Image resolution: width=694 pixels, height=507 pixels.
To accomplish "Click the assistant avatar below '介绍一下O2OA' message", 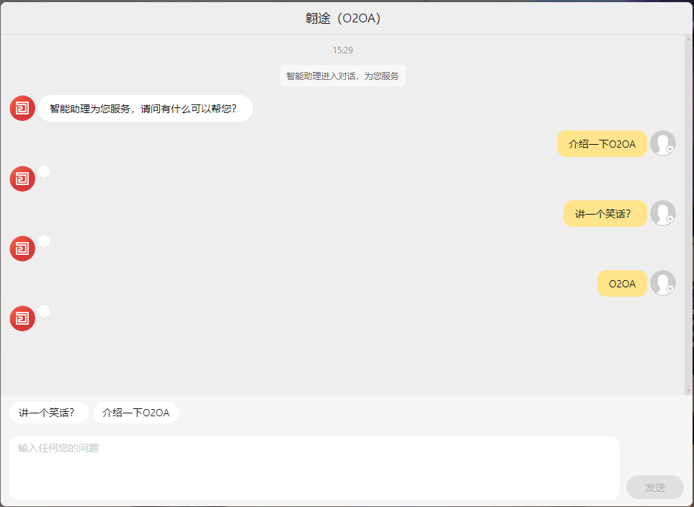I will coord(22,179).
